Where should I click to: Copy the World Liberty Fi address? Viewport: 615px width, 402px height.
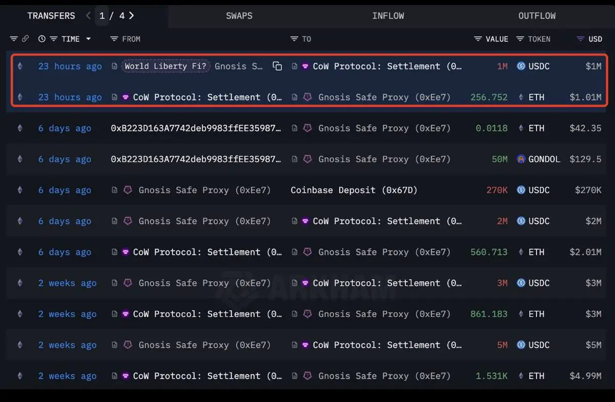(277, 66)
